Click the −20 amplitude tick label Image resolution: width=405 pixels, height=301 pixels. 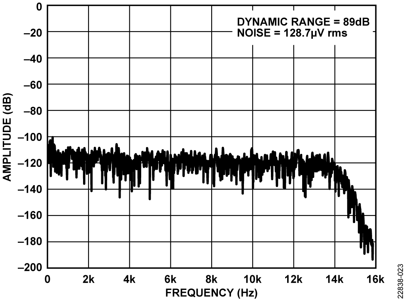point(31,32)
